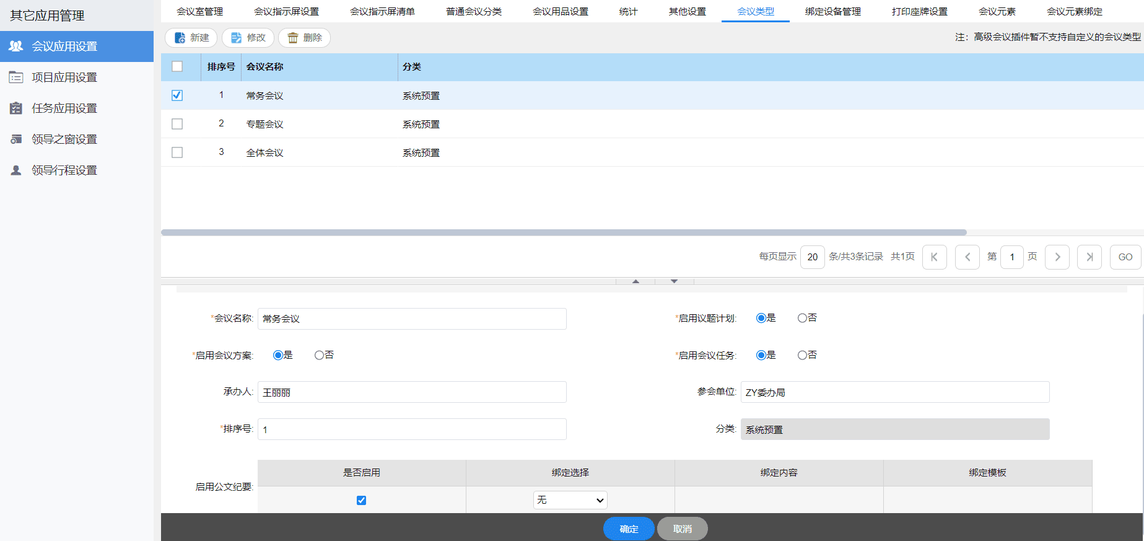
Task: Click the 取消 button
Action: click(x=683, y=529)
